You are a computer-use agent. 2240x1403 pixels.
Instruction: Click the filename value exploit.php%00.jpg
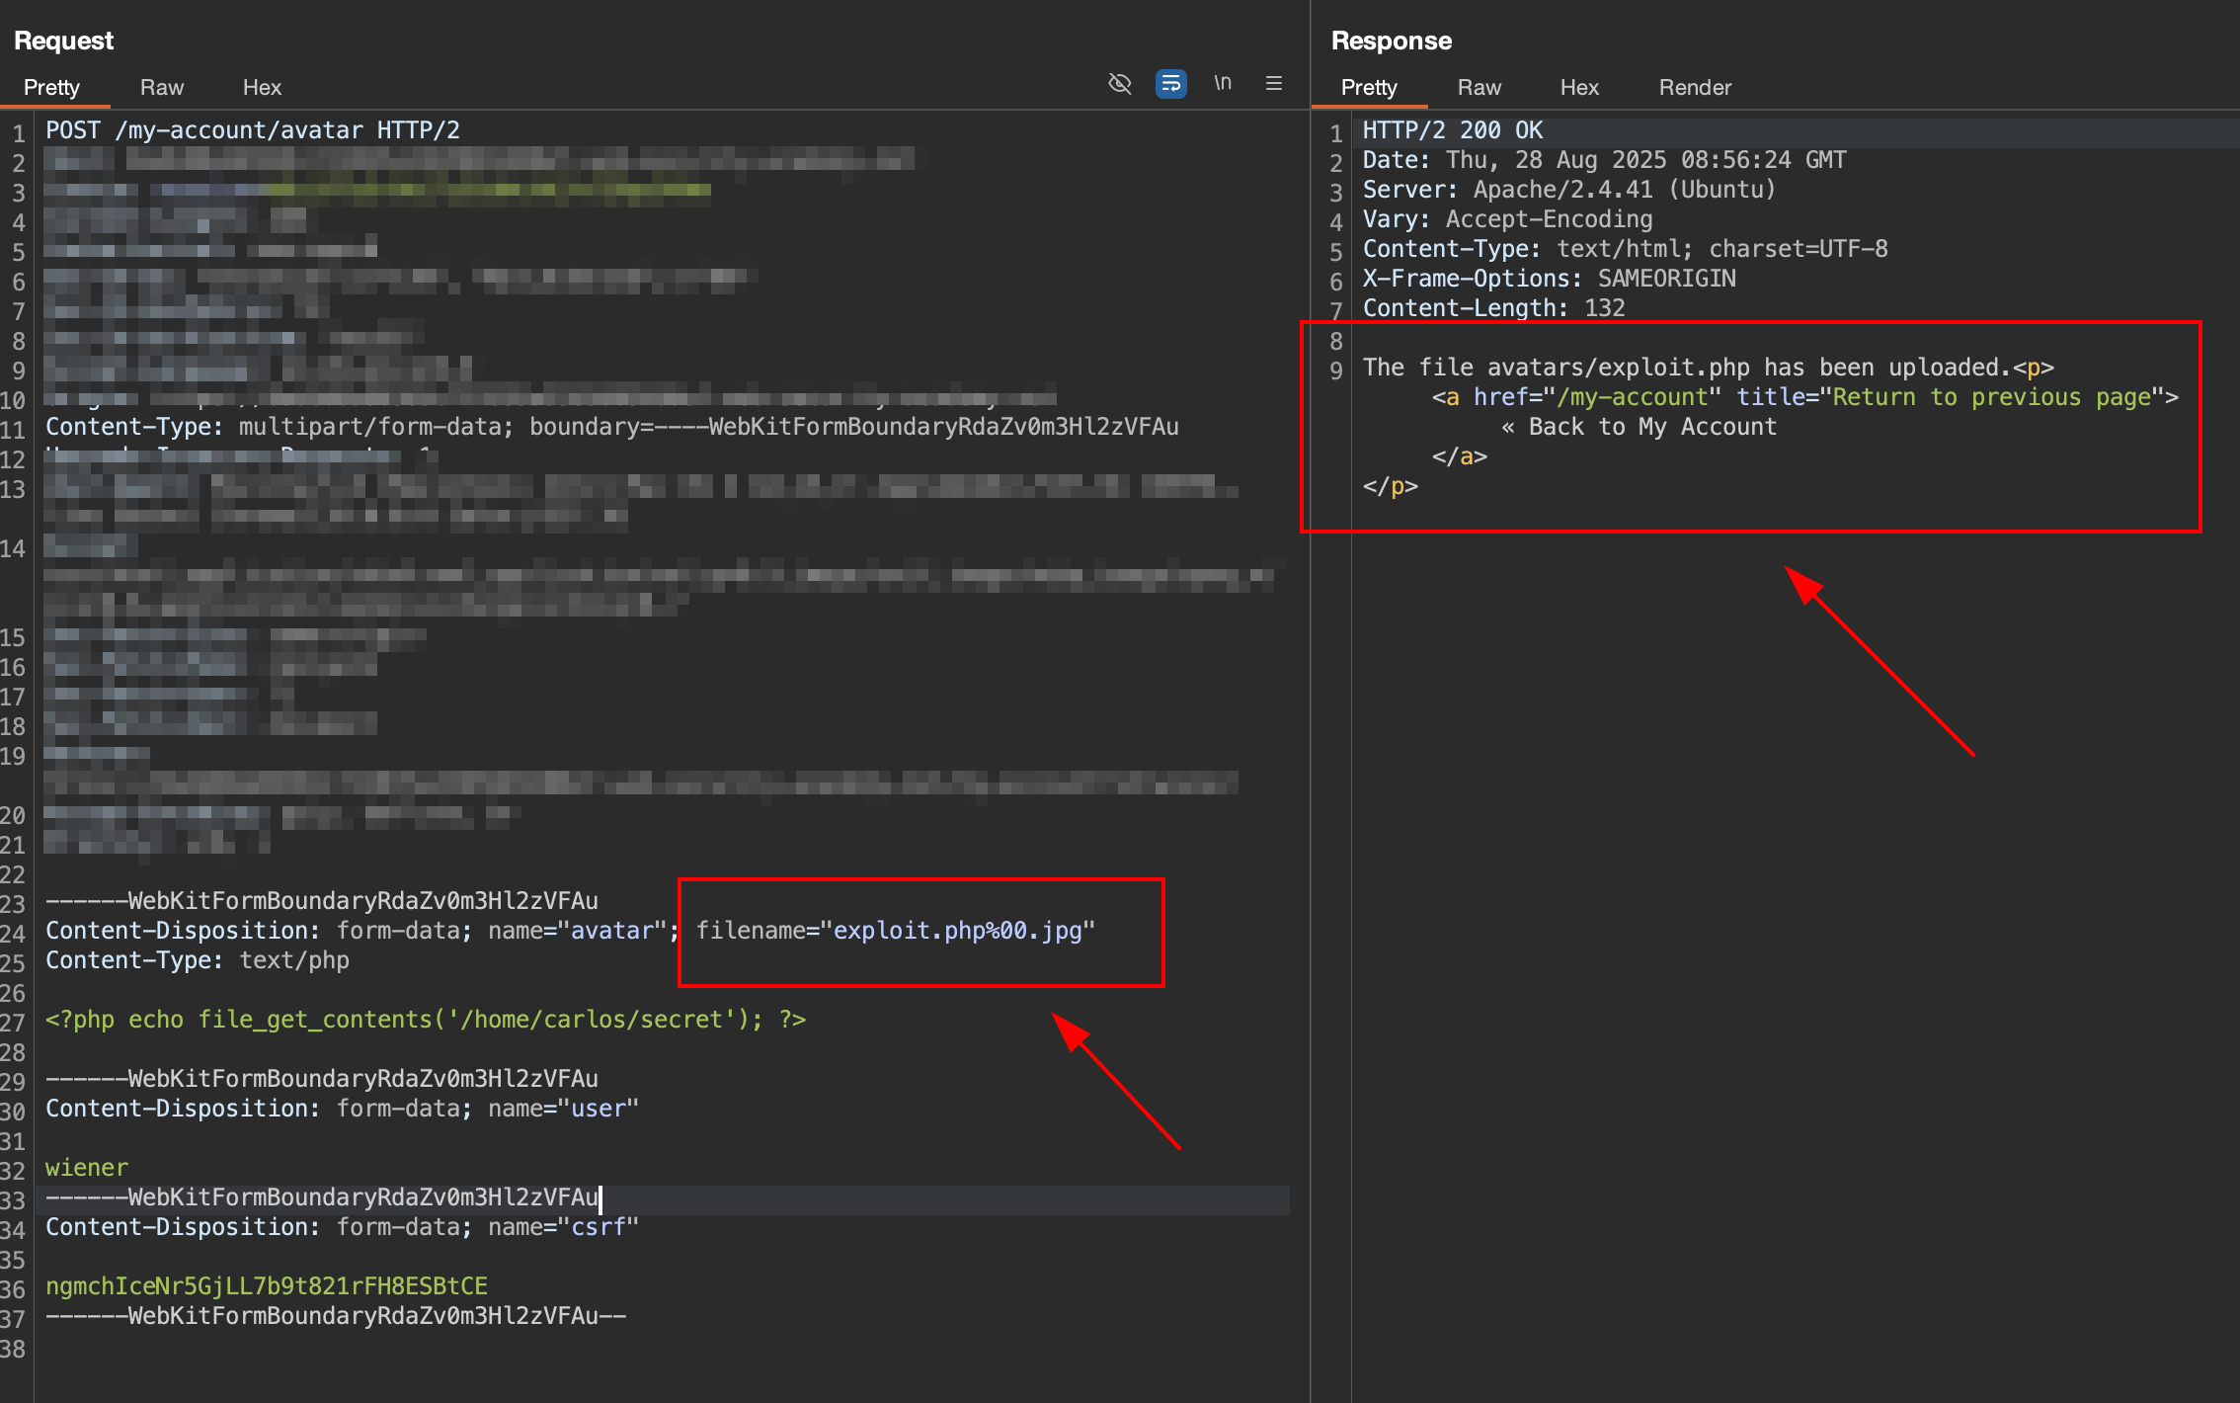tap(957, 931)
